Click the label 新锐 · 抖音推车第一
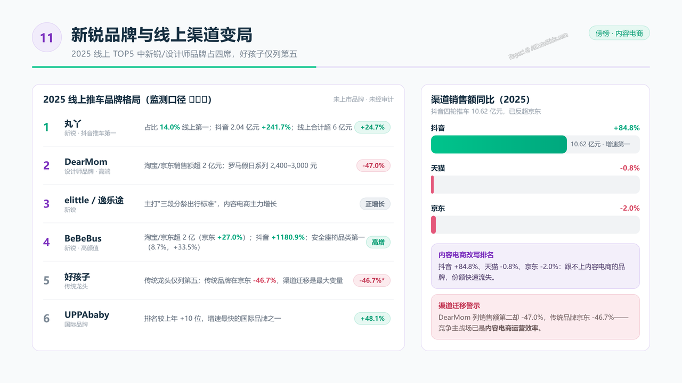 pyautogui.click(x=90, y=133)
